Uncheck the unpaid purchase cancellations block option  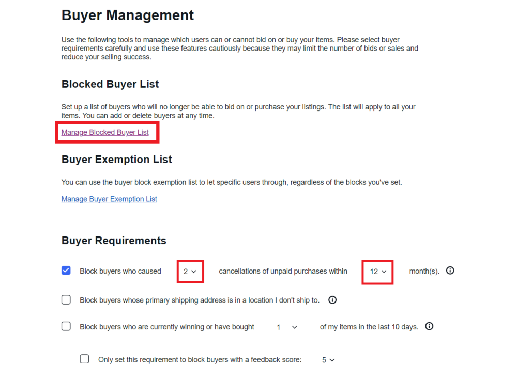tap(66, 270)
